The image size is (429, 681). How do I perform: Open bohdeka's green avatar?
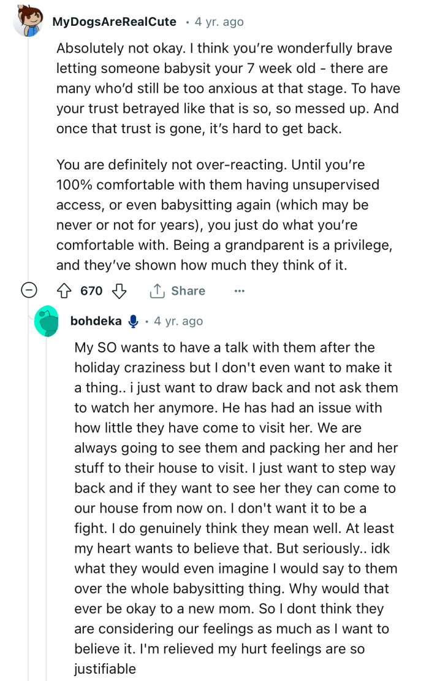(x=47, y=320)
